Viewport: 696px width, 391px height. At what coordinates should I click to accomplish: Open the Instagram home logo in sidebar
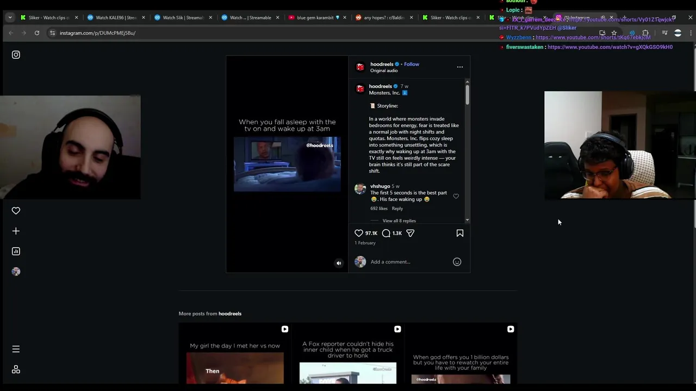16,54
